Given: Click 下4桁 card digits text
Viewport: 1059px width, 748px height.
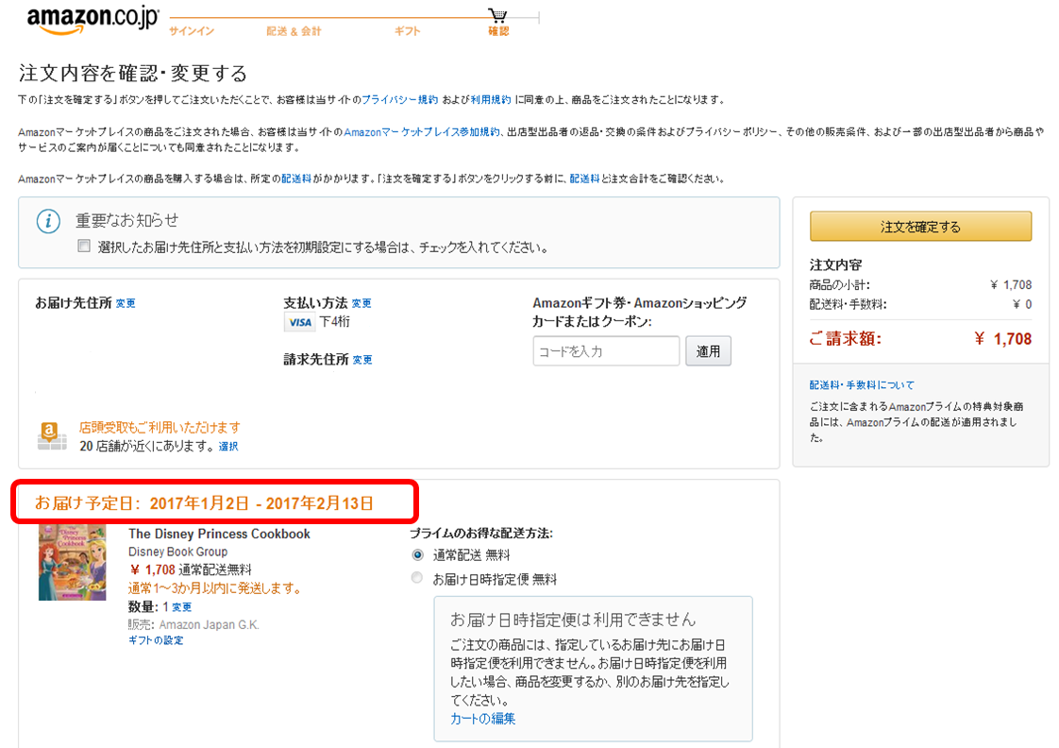Looking at the screenshot, I should tap(335, 322).
